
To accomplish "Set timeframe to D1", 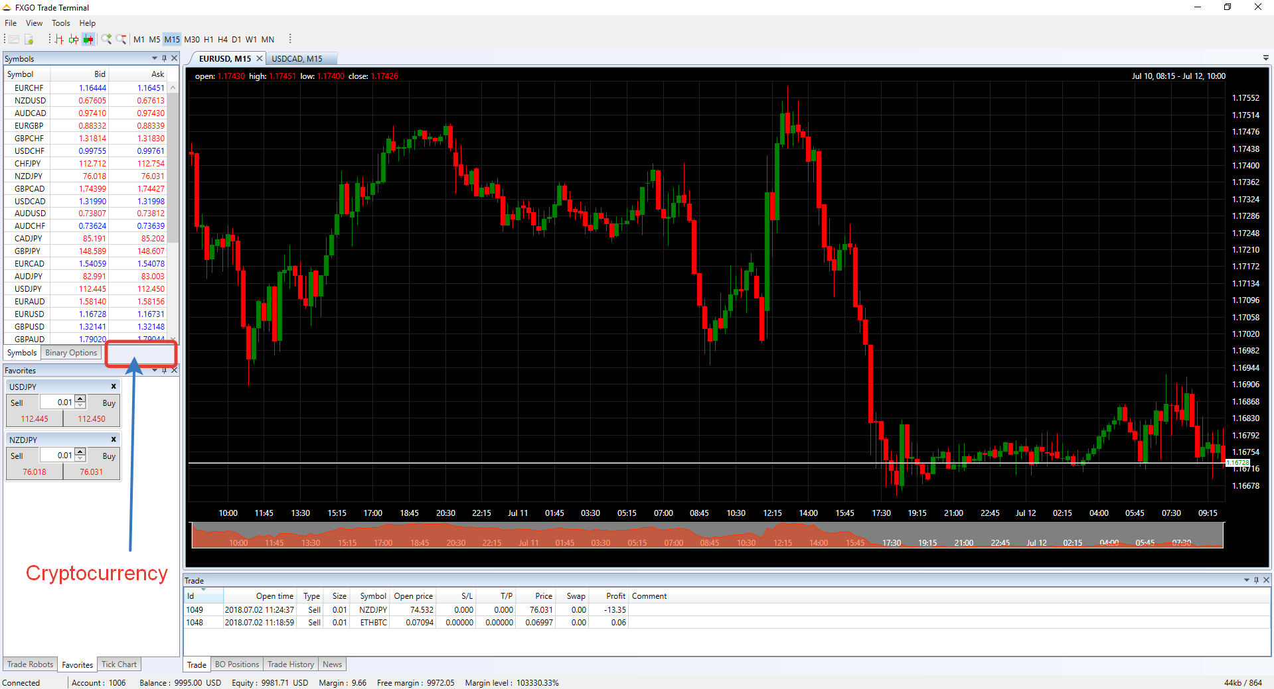I will pyautogui.click(x=236, y=40).
